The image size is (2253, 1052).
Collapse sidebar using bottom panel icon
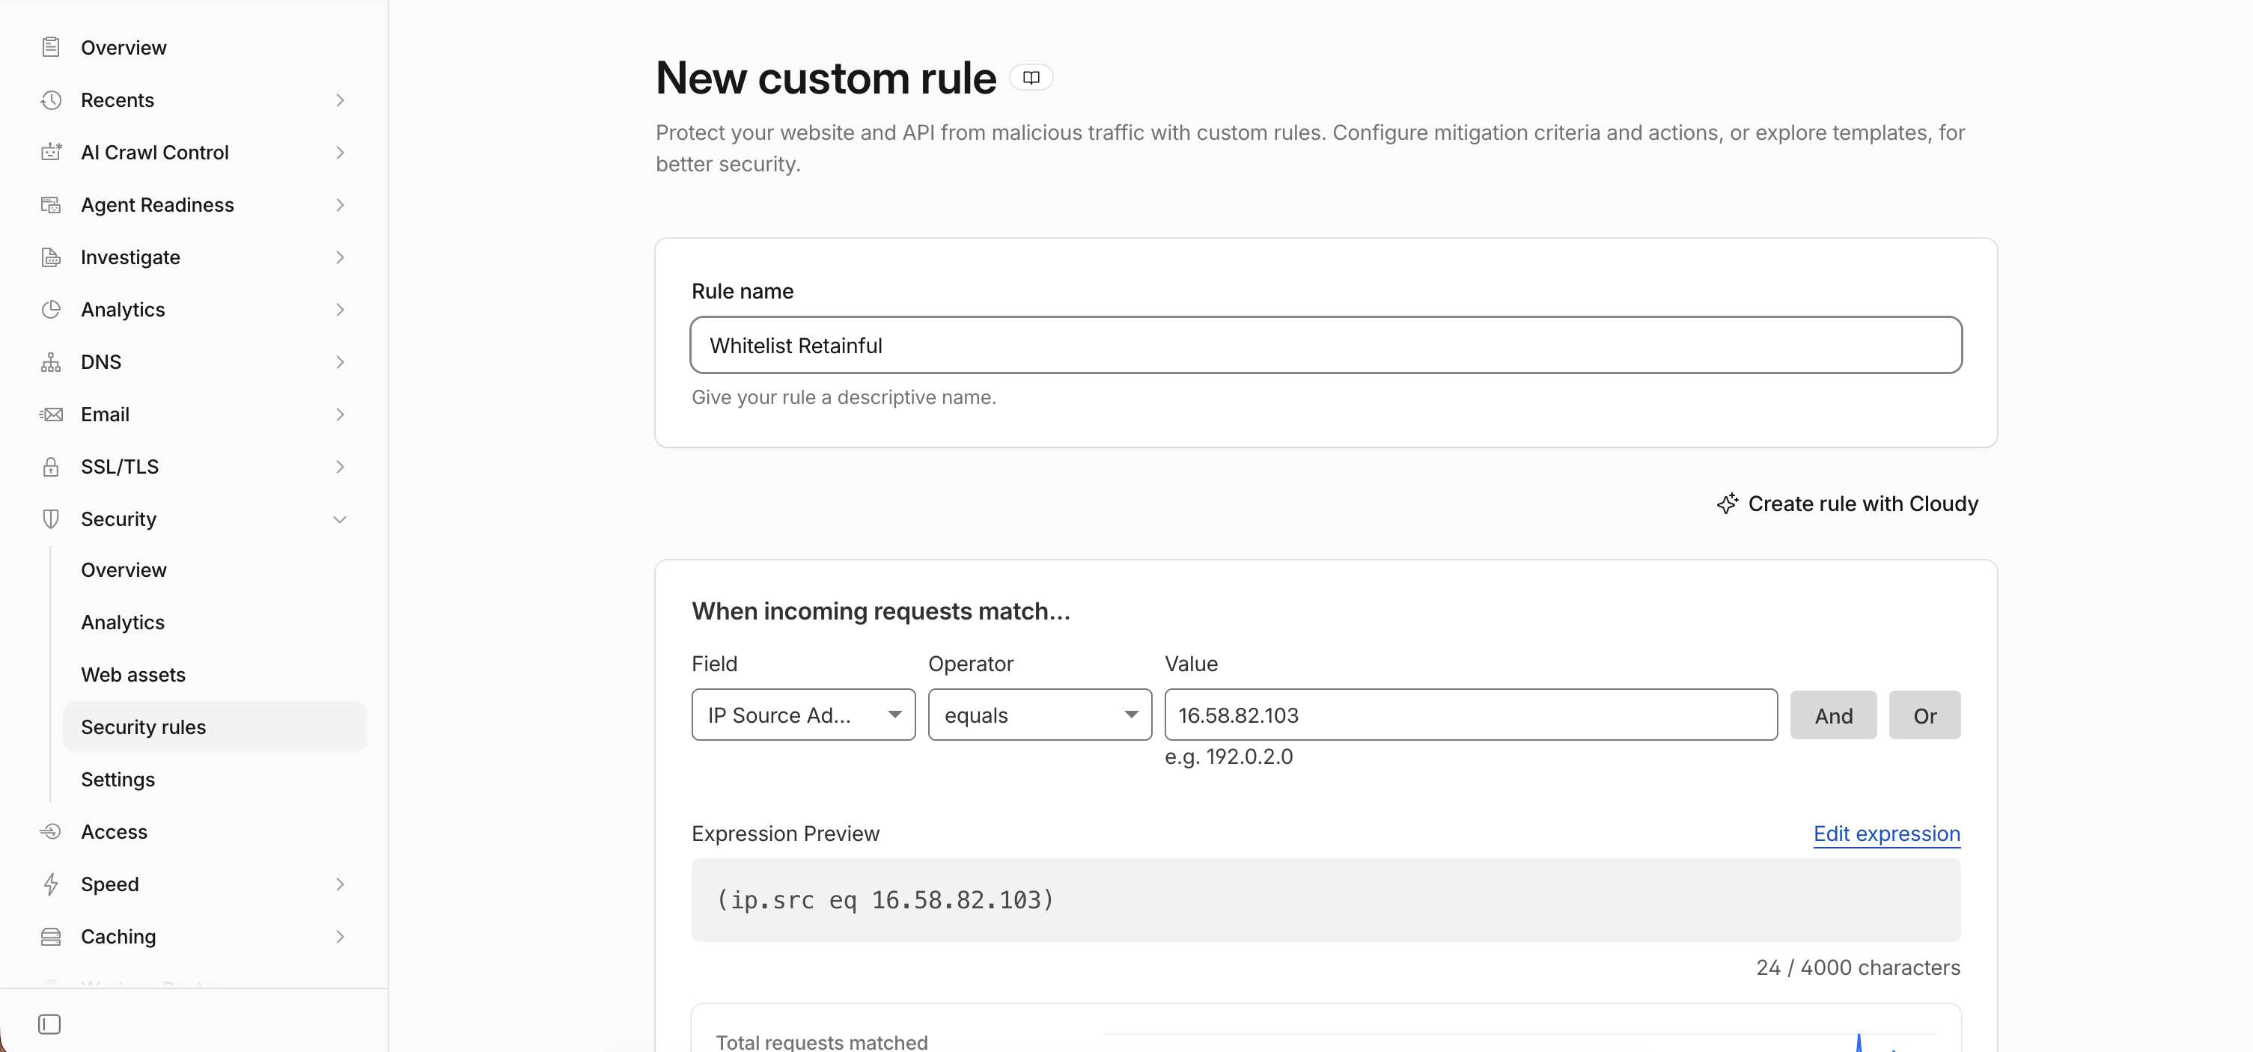pos(50,1024)
